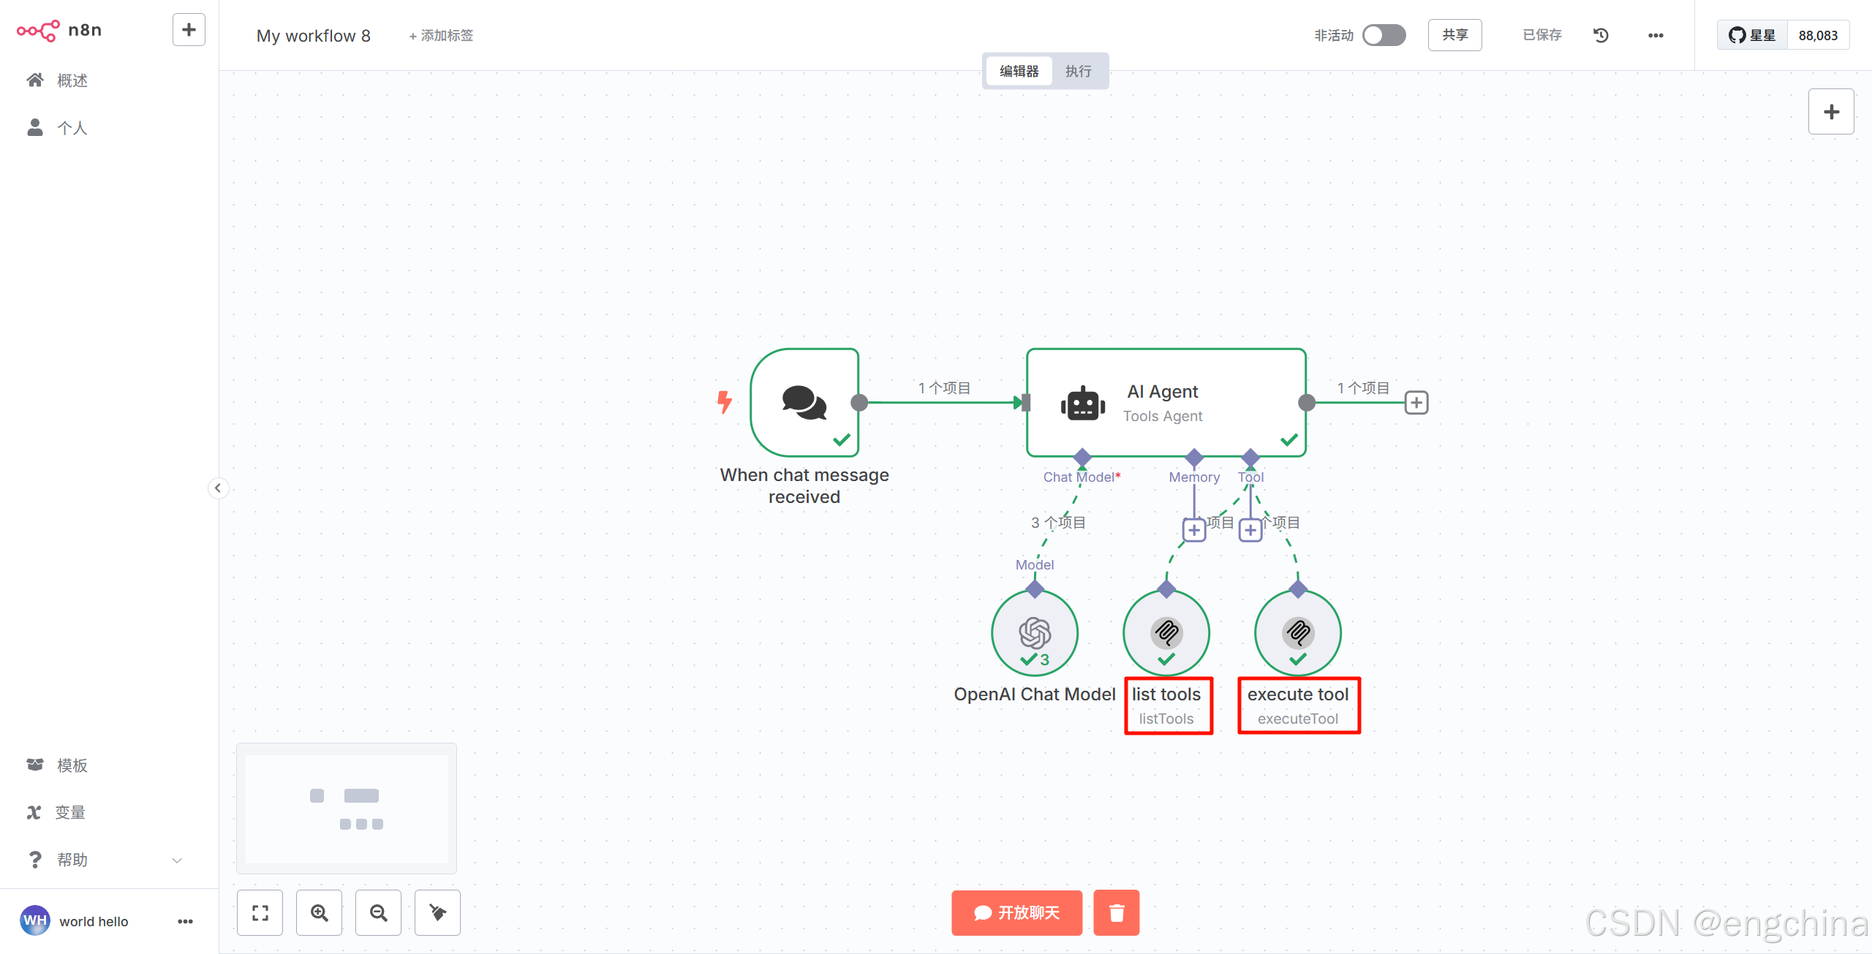Open world hello user options menu
The image size is (1872, 954).
(185, 921)
